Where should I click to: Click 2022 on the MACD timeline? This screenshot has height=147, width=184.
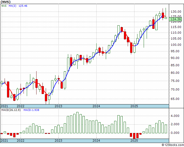(x=21, y=141)
